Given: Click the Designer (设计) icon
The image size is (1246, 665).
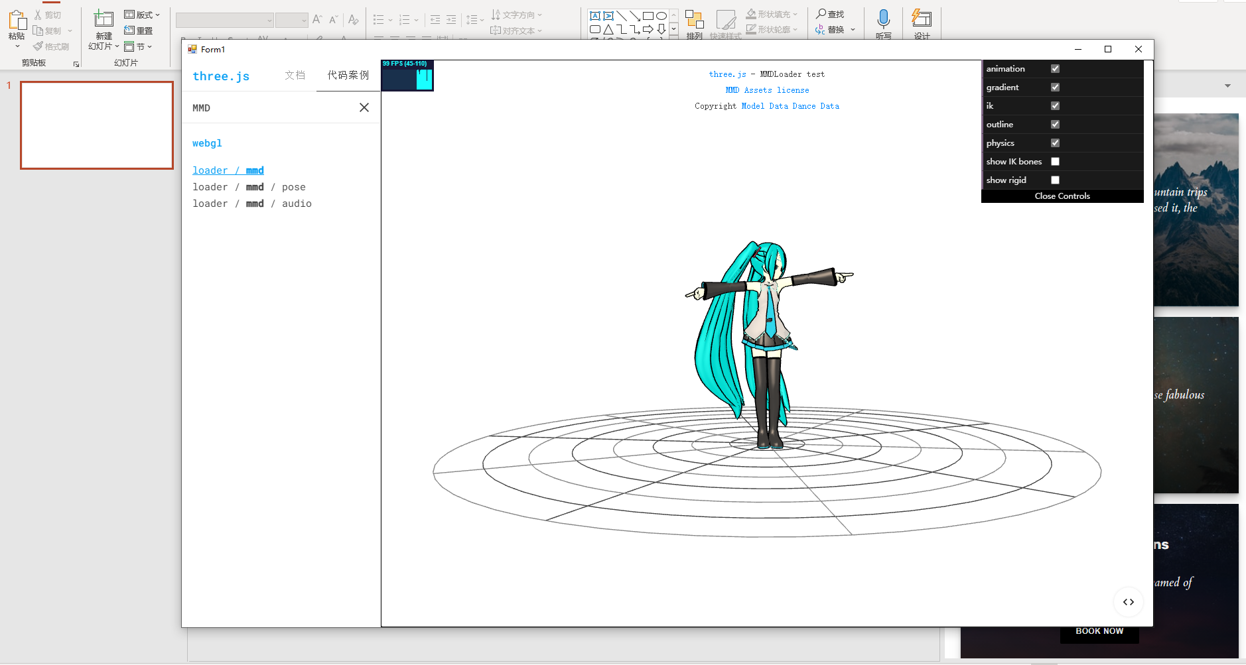Looking at the screenshot, I should (x=922, y=19).
